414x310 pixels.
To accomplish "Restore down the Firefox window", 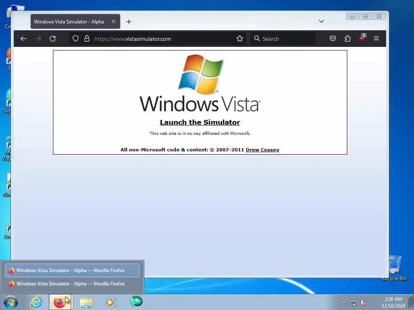I will pyautogui.click(x=365, y=16).
